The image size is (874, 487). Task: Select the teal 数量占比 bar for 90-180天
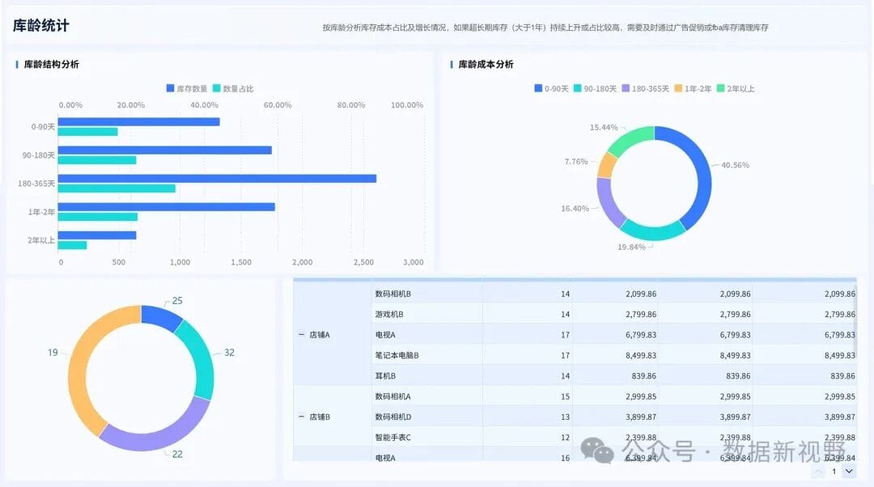[x=97, y=160]
